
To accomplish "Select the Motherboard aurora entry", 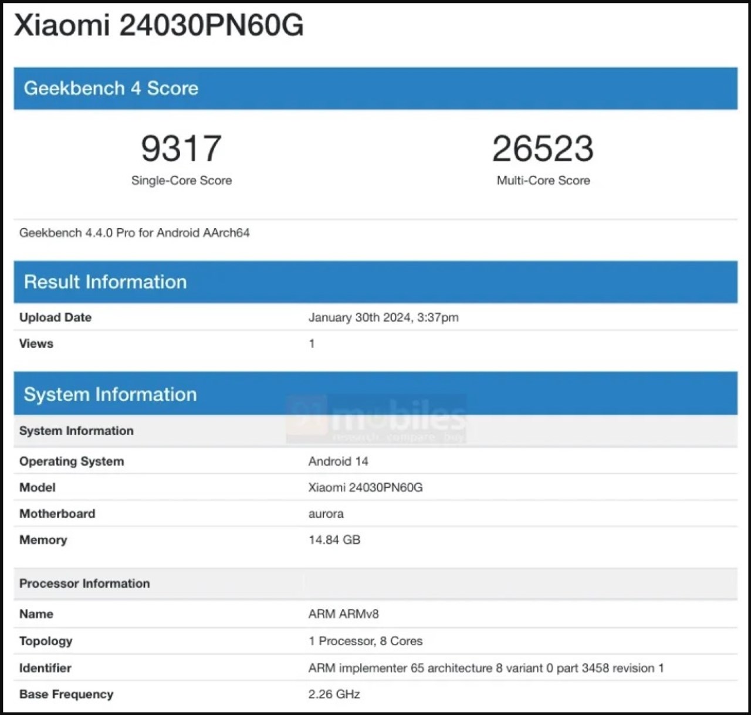I will point(327,514).
